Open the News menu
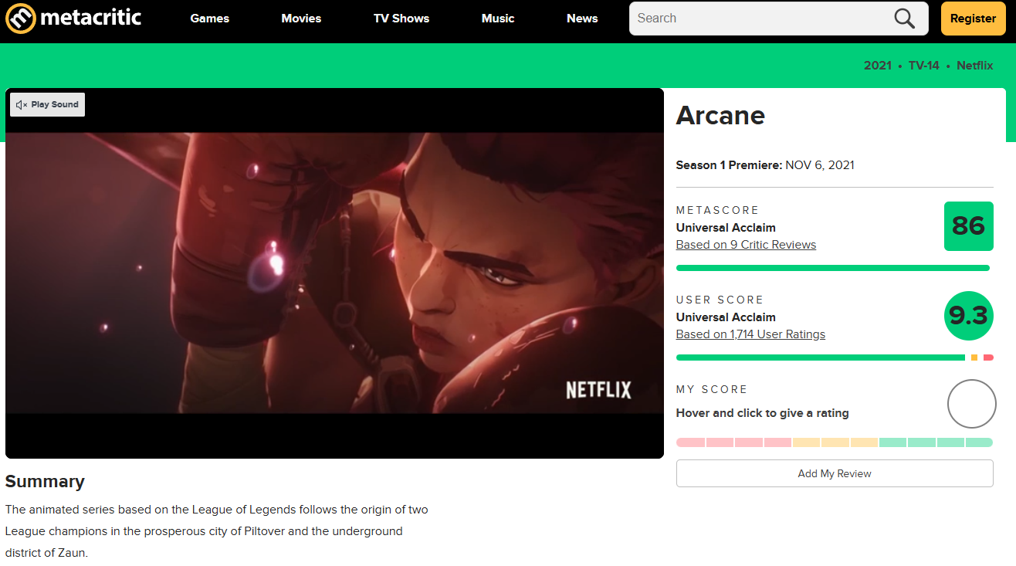 click(582, 19)
